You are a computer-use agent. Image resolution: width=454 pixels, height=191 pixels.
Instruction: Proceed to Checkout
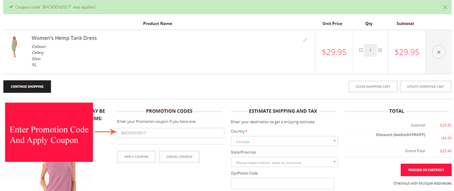click(x=426, y=170)
